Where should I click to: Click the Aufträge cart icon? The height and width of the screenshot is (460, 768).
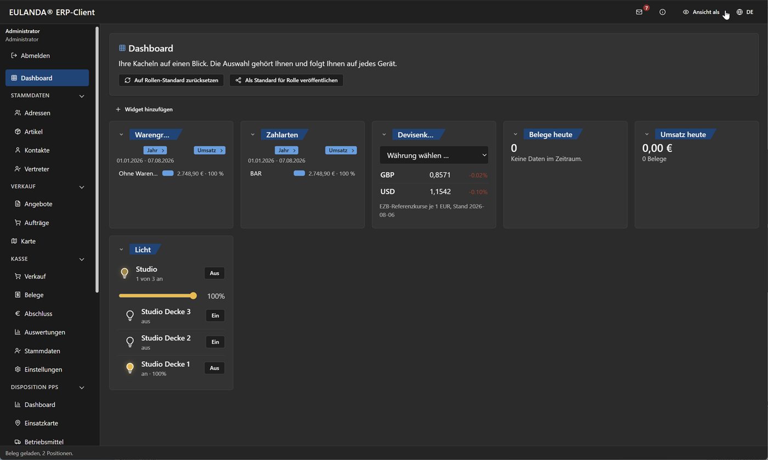[18, 223]
